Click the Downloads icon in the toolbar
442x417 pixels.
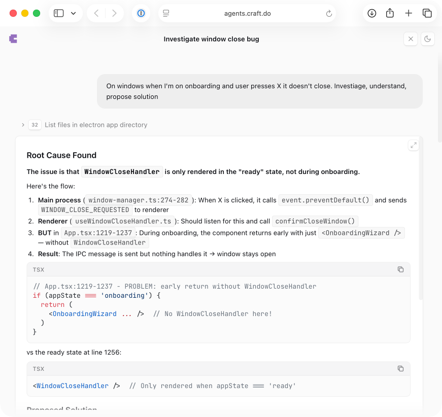pyautogui.click(x=371, y=13)
